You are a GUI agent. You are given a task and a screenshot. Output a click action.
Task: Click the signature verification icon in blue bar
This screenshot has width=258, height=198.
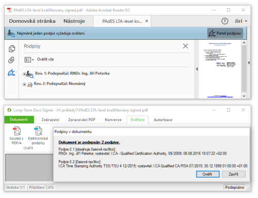[11, 33]
